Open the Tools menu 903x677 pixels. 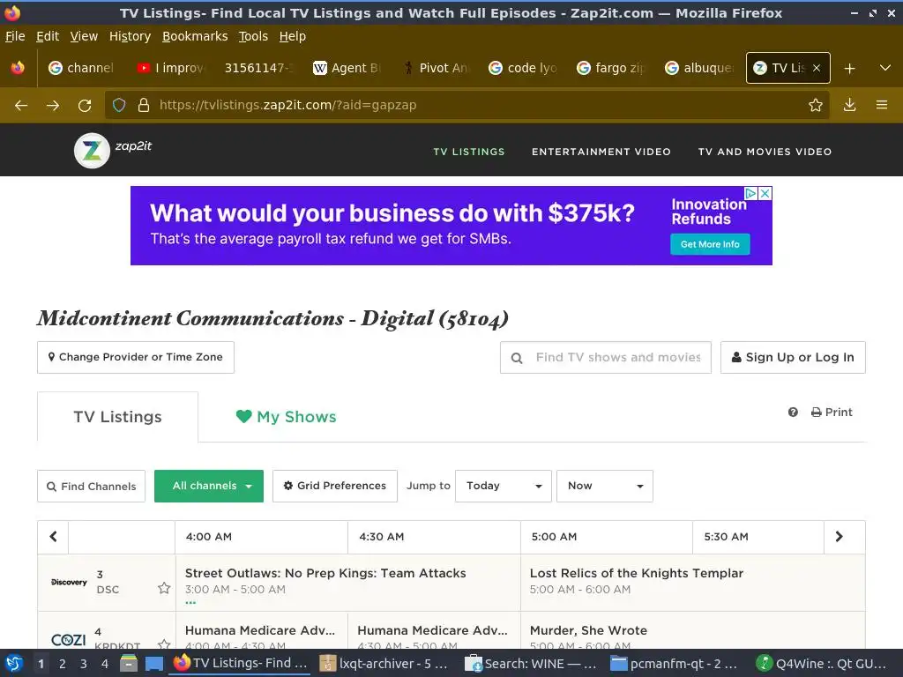253,36
